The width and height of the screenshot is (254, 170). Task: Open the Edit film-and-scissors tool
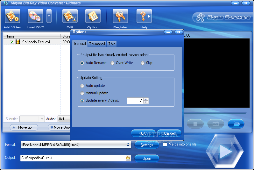(70, 16)
